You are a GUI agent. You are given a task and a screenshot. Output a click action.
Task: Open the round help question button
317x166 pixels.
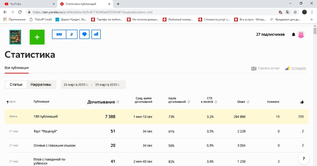(x=304, y=159)
